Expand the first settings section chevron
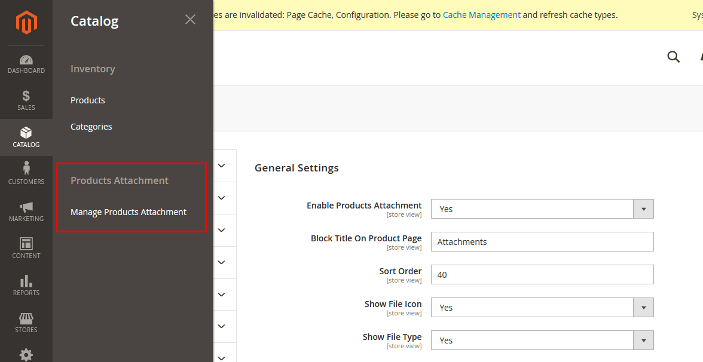 pyautogui.click(x=221, y=165)
